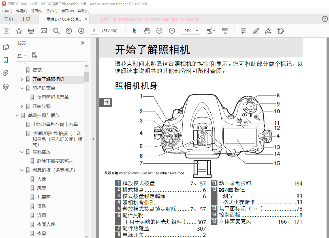Send file by email envelope icon
This screenshot has height=238, width=329.
click(x=44, y=31)
